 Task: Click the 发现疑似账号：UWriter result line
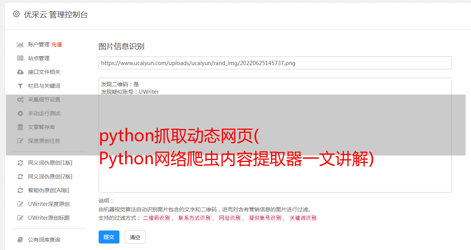click(x=130, y=92)
